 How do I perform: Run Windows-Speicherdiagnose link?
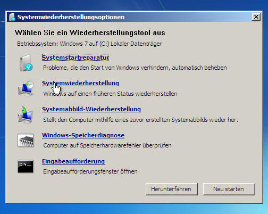pyautogui.click(x=83, y=135)
